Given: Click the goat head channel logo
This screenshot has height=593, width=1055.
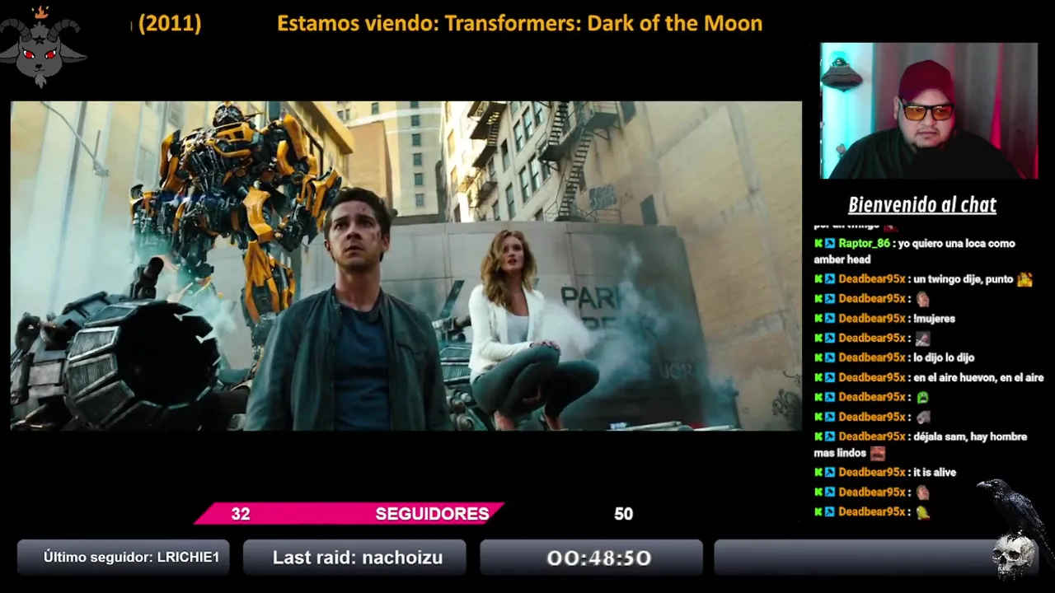Looking at the screenshot, I should pyautogui.click(x=43, y=46).
